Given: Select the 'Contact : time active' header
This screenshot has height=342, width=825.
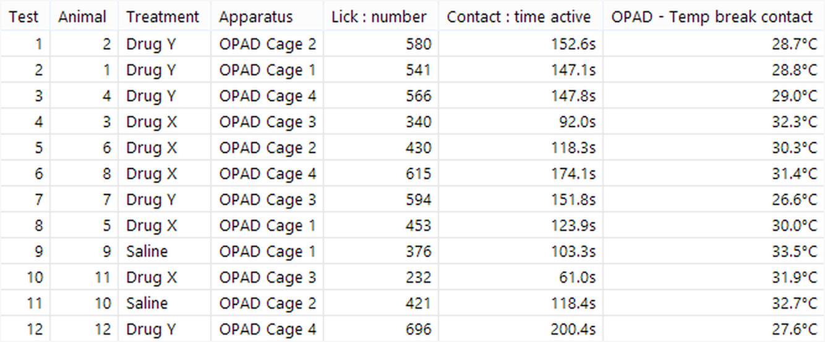Looking at the screenshot, I should (518, 17).
